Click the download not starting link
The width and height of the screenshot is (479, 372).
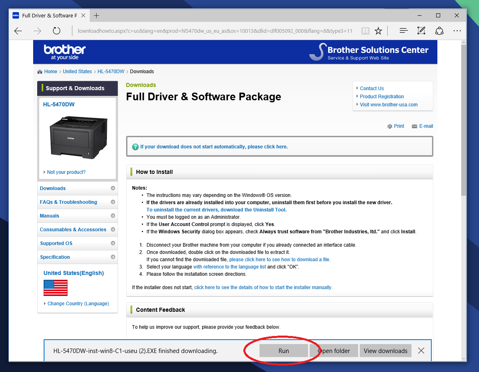click(x=214, y=147)
